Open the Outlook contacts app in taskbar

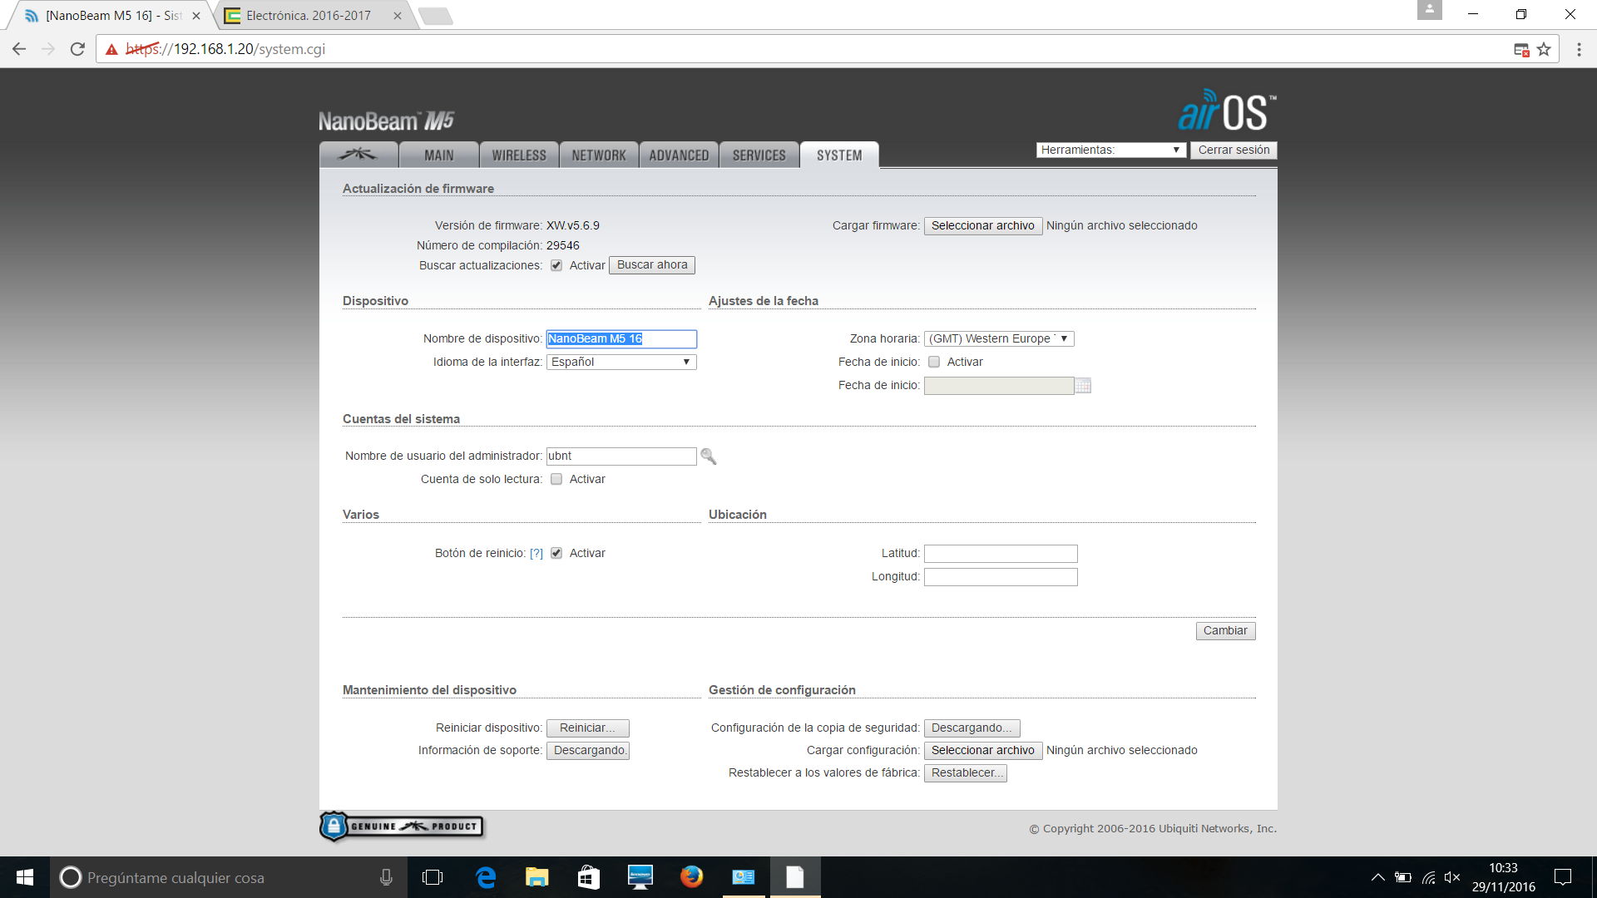click(743, 877)
